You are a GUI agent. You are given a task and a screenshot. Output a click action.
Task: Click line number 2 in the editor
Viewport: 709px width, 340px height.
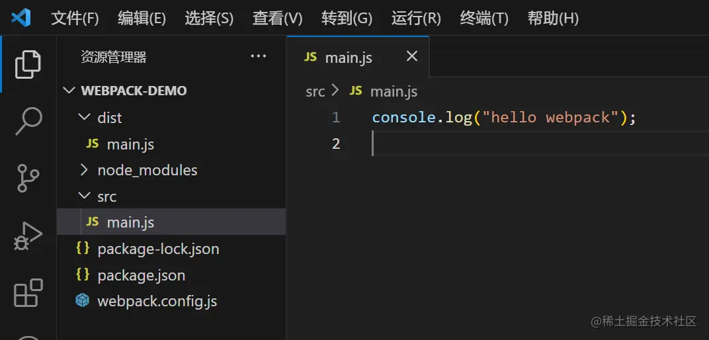coord(335,144)
